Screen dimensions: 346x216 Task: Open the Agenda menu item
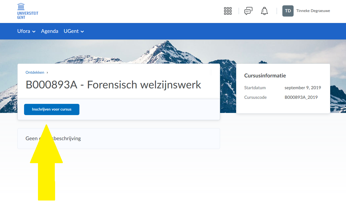[x=49, y=31]
